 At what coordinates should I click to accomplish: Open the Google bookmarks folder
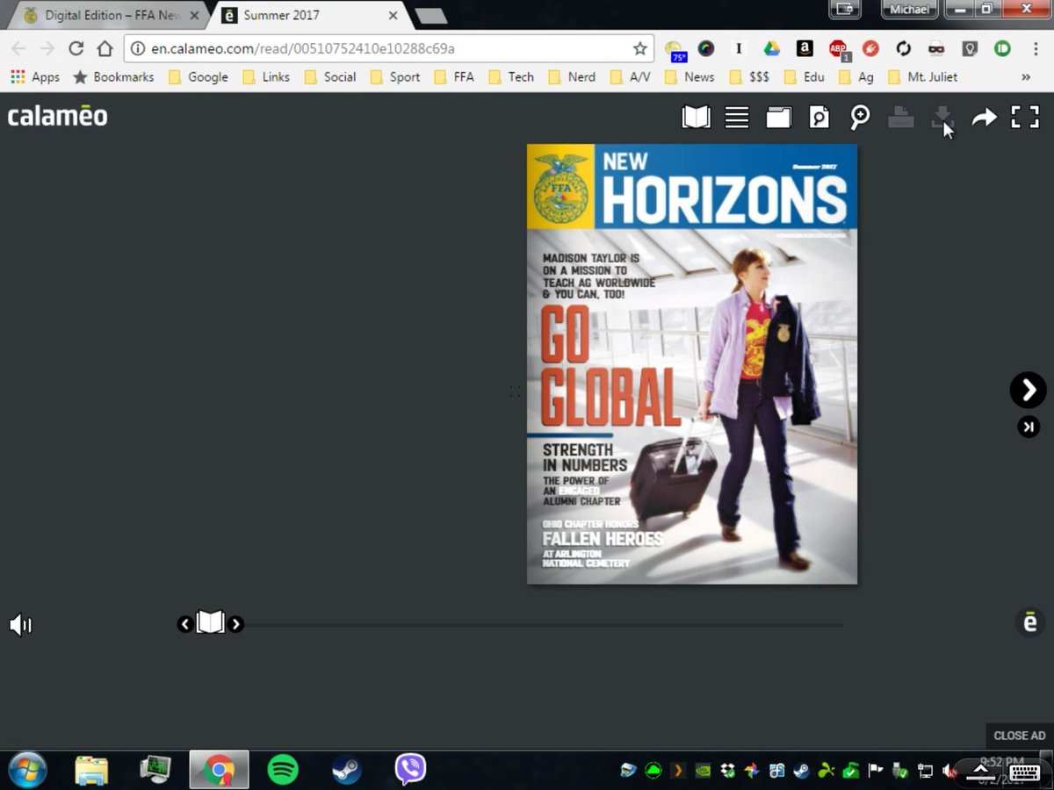[x=199, y=77]
